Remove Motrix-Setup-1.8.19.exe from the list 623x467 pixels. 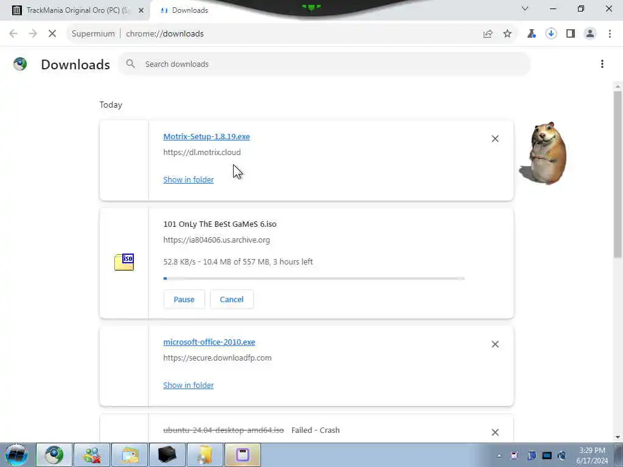click(x=495, y=139)
